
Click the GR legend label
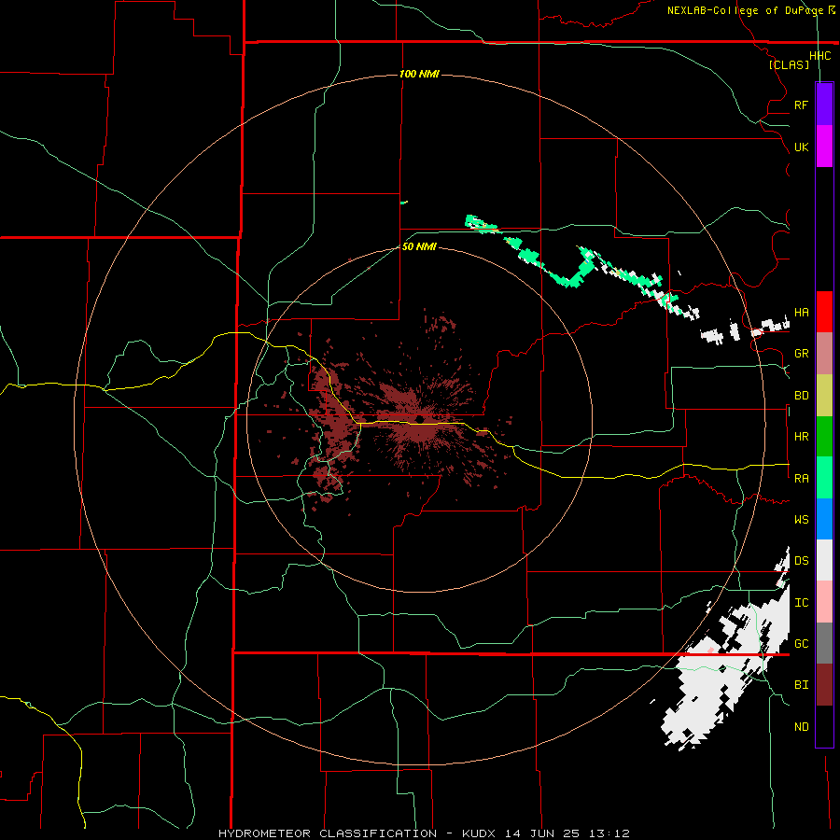tap(801, 354)
